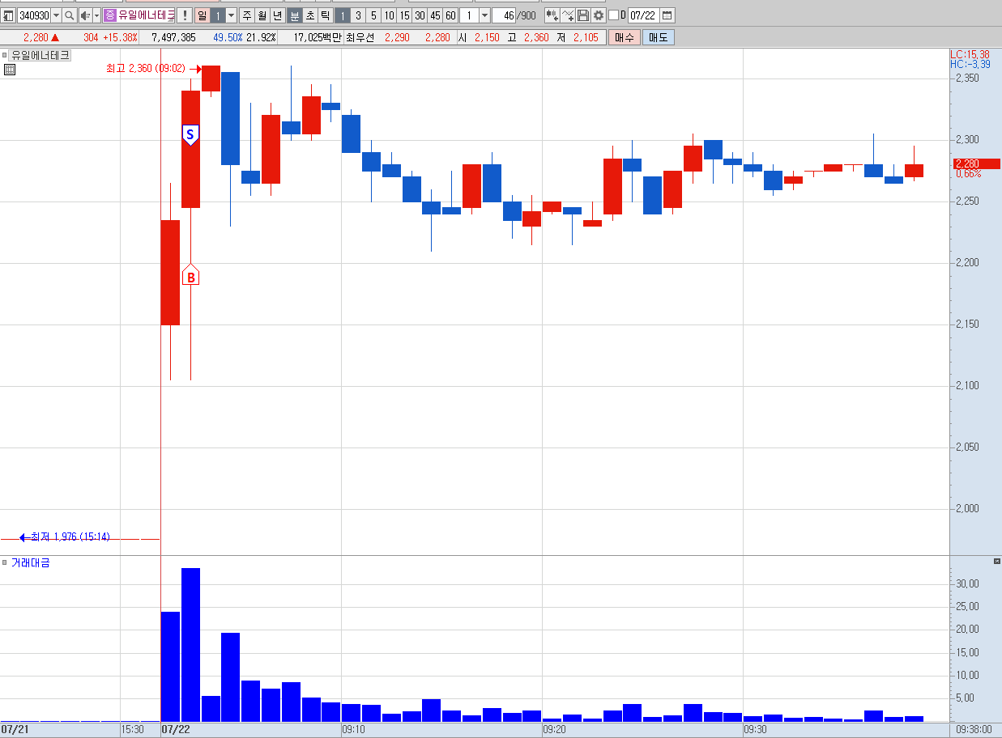
Task: Click the 매도 sell button
Action: tap(658, 37)
